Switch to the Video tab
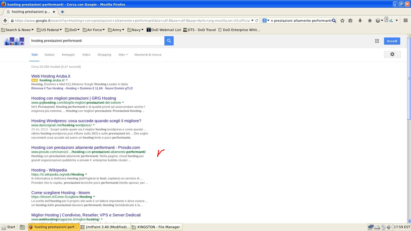 tap(86, 55)
